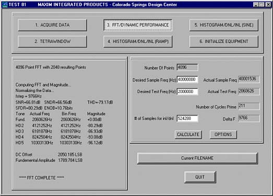
Task: Click the # of Samples for inl/dnl field
Action: tap(187, 119)
